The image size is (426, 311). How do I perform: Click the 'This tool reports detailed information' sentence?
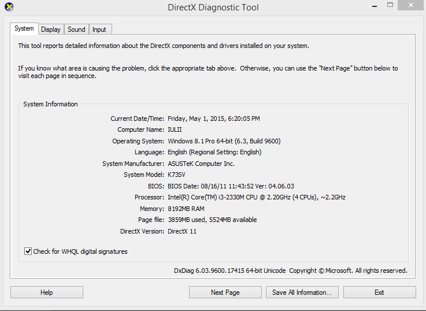[x=164, y=46]
